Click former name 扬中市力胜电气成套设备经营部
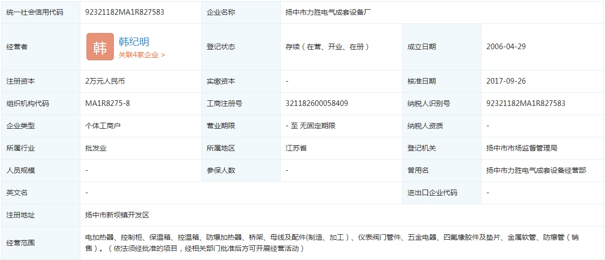Viewport: 605px width, 260px height. 536,170
